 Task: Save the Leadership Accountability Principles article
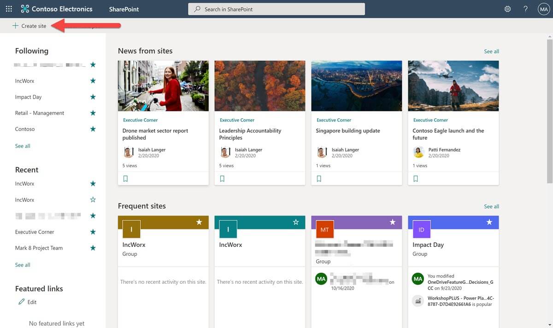(x=222, y=178)
